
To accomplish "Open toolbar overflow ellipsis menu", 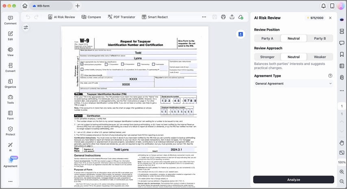I will tap(204, 17).
